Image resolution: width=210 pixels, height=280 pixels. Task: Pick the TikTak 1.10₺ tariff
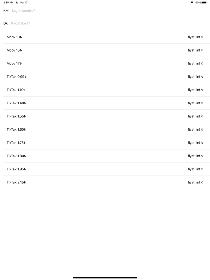(x=105, y=90)
